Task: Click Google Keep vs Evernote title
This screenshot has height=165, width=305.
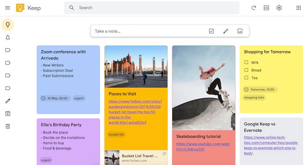Action: [260, 127]
